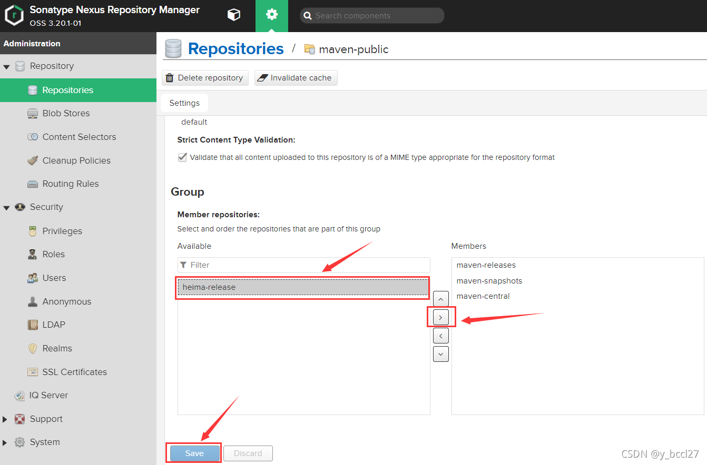Open Repositories in the sidebar
Screen dimensions: 707x465
click(78, 90)
